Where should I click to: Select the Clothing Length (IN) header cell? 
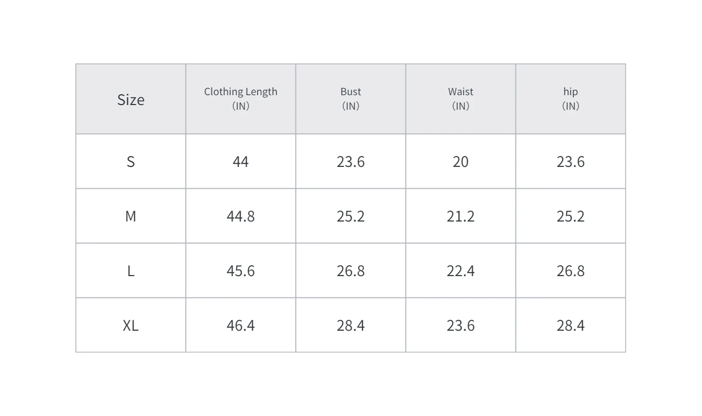pyautogui.click(x=240, y=99)
